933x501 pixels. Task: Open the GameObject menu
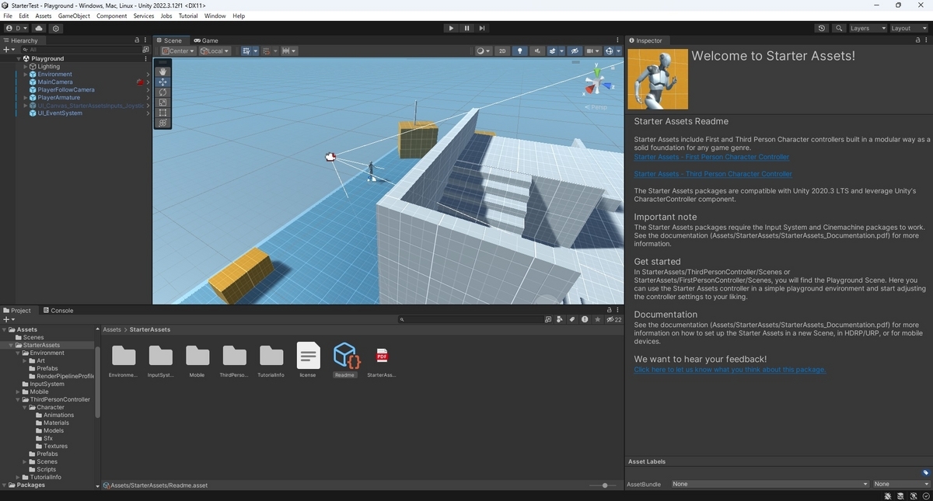(x=74, y=16)
